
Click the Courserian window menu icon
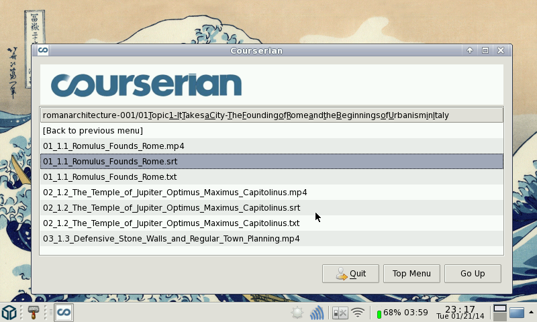(x=43, y=50)
